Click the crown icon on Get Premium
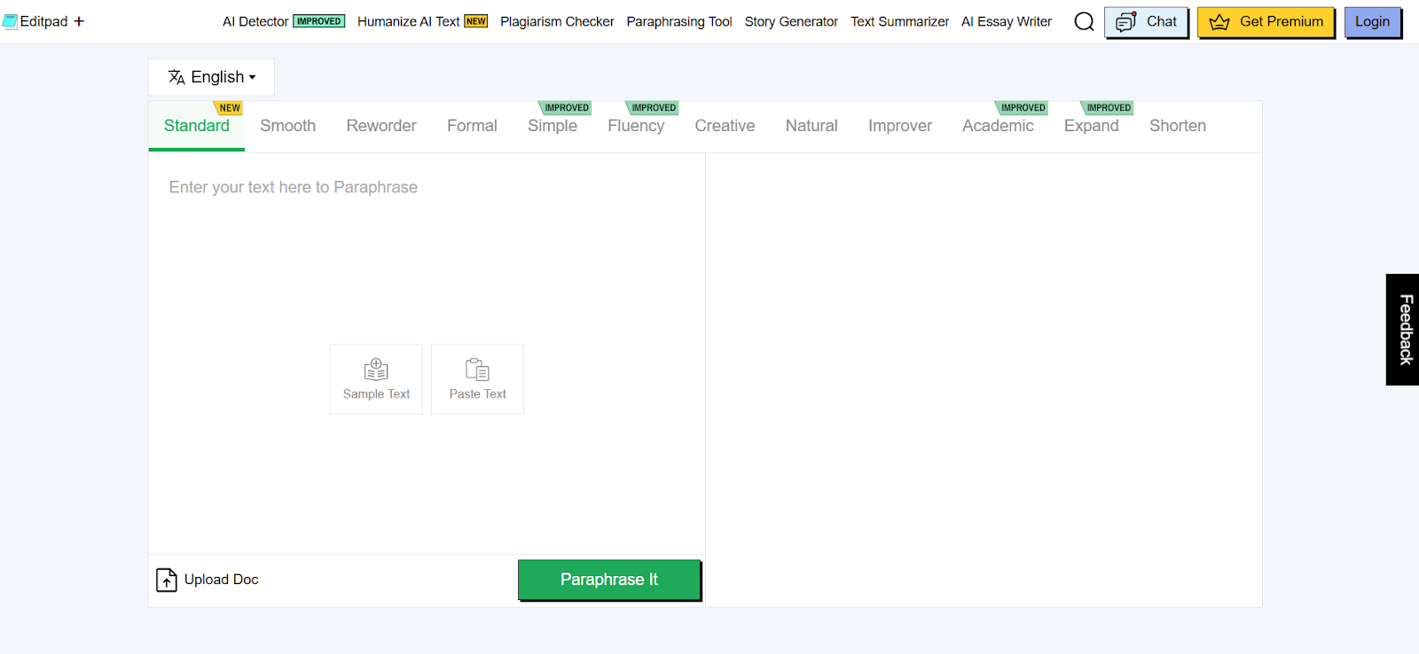 pyautogui.click(x=1219, y=22)
